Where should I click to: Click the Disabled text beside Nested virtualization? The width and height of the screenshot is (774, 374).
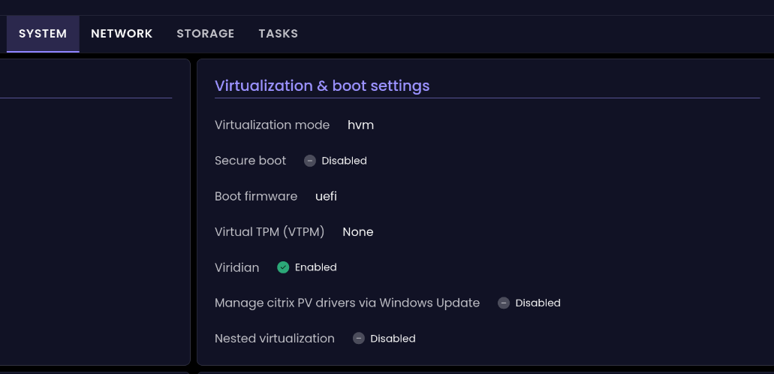[393, 339]
